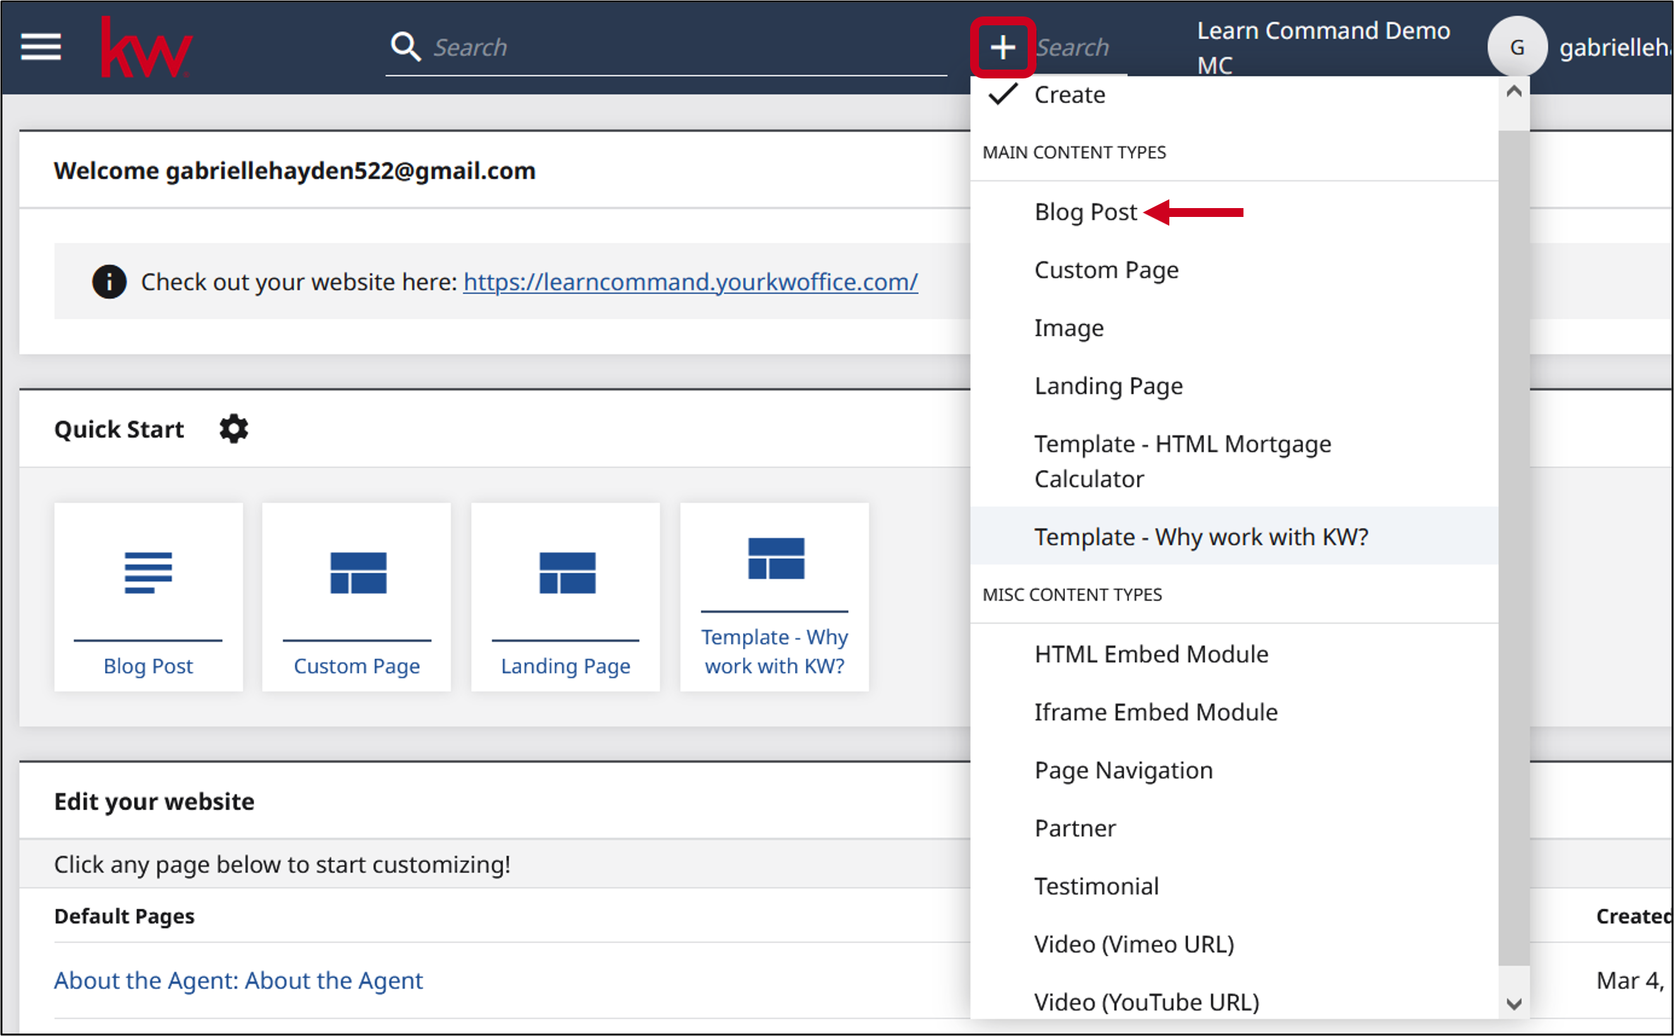The image size is (1674, 1036).
Task: Choose HTML Embed Module
Action: [x=1234, y=655]
